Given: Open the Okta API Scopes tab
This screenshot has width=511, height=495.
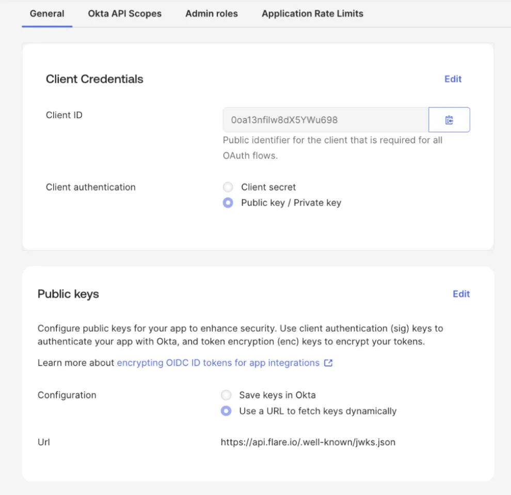Looking at the screenshot, I should (x=125, y=14).
